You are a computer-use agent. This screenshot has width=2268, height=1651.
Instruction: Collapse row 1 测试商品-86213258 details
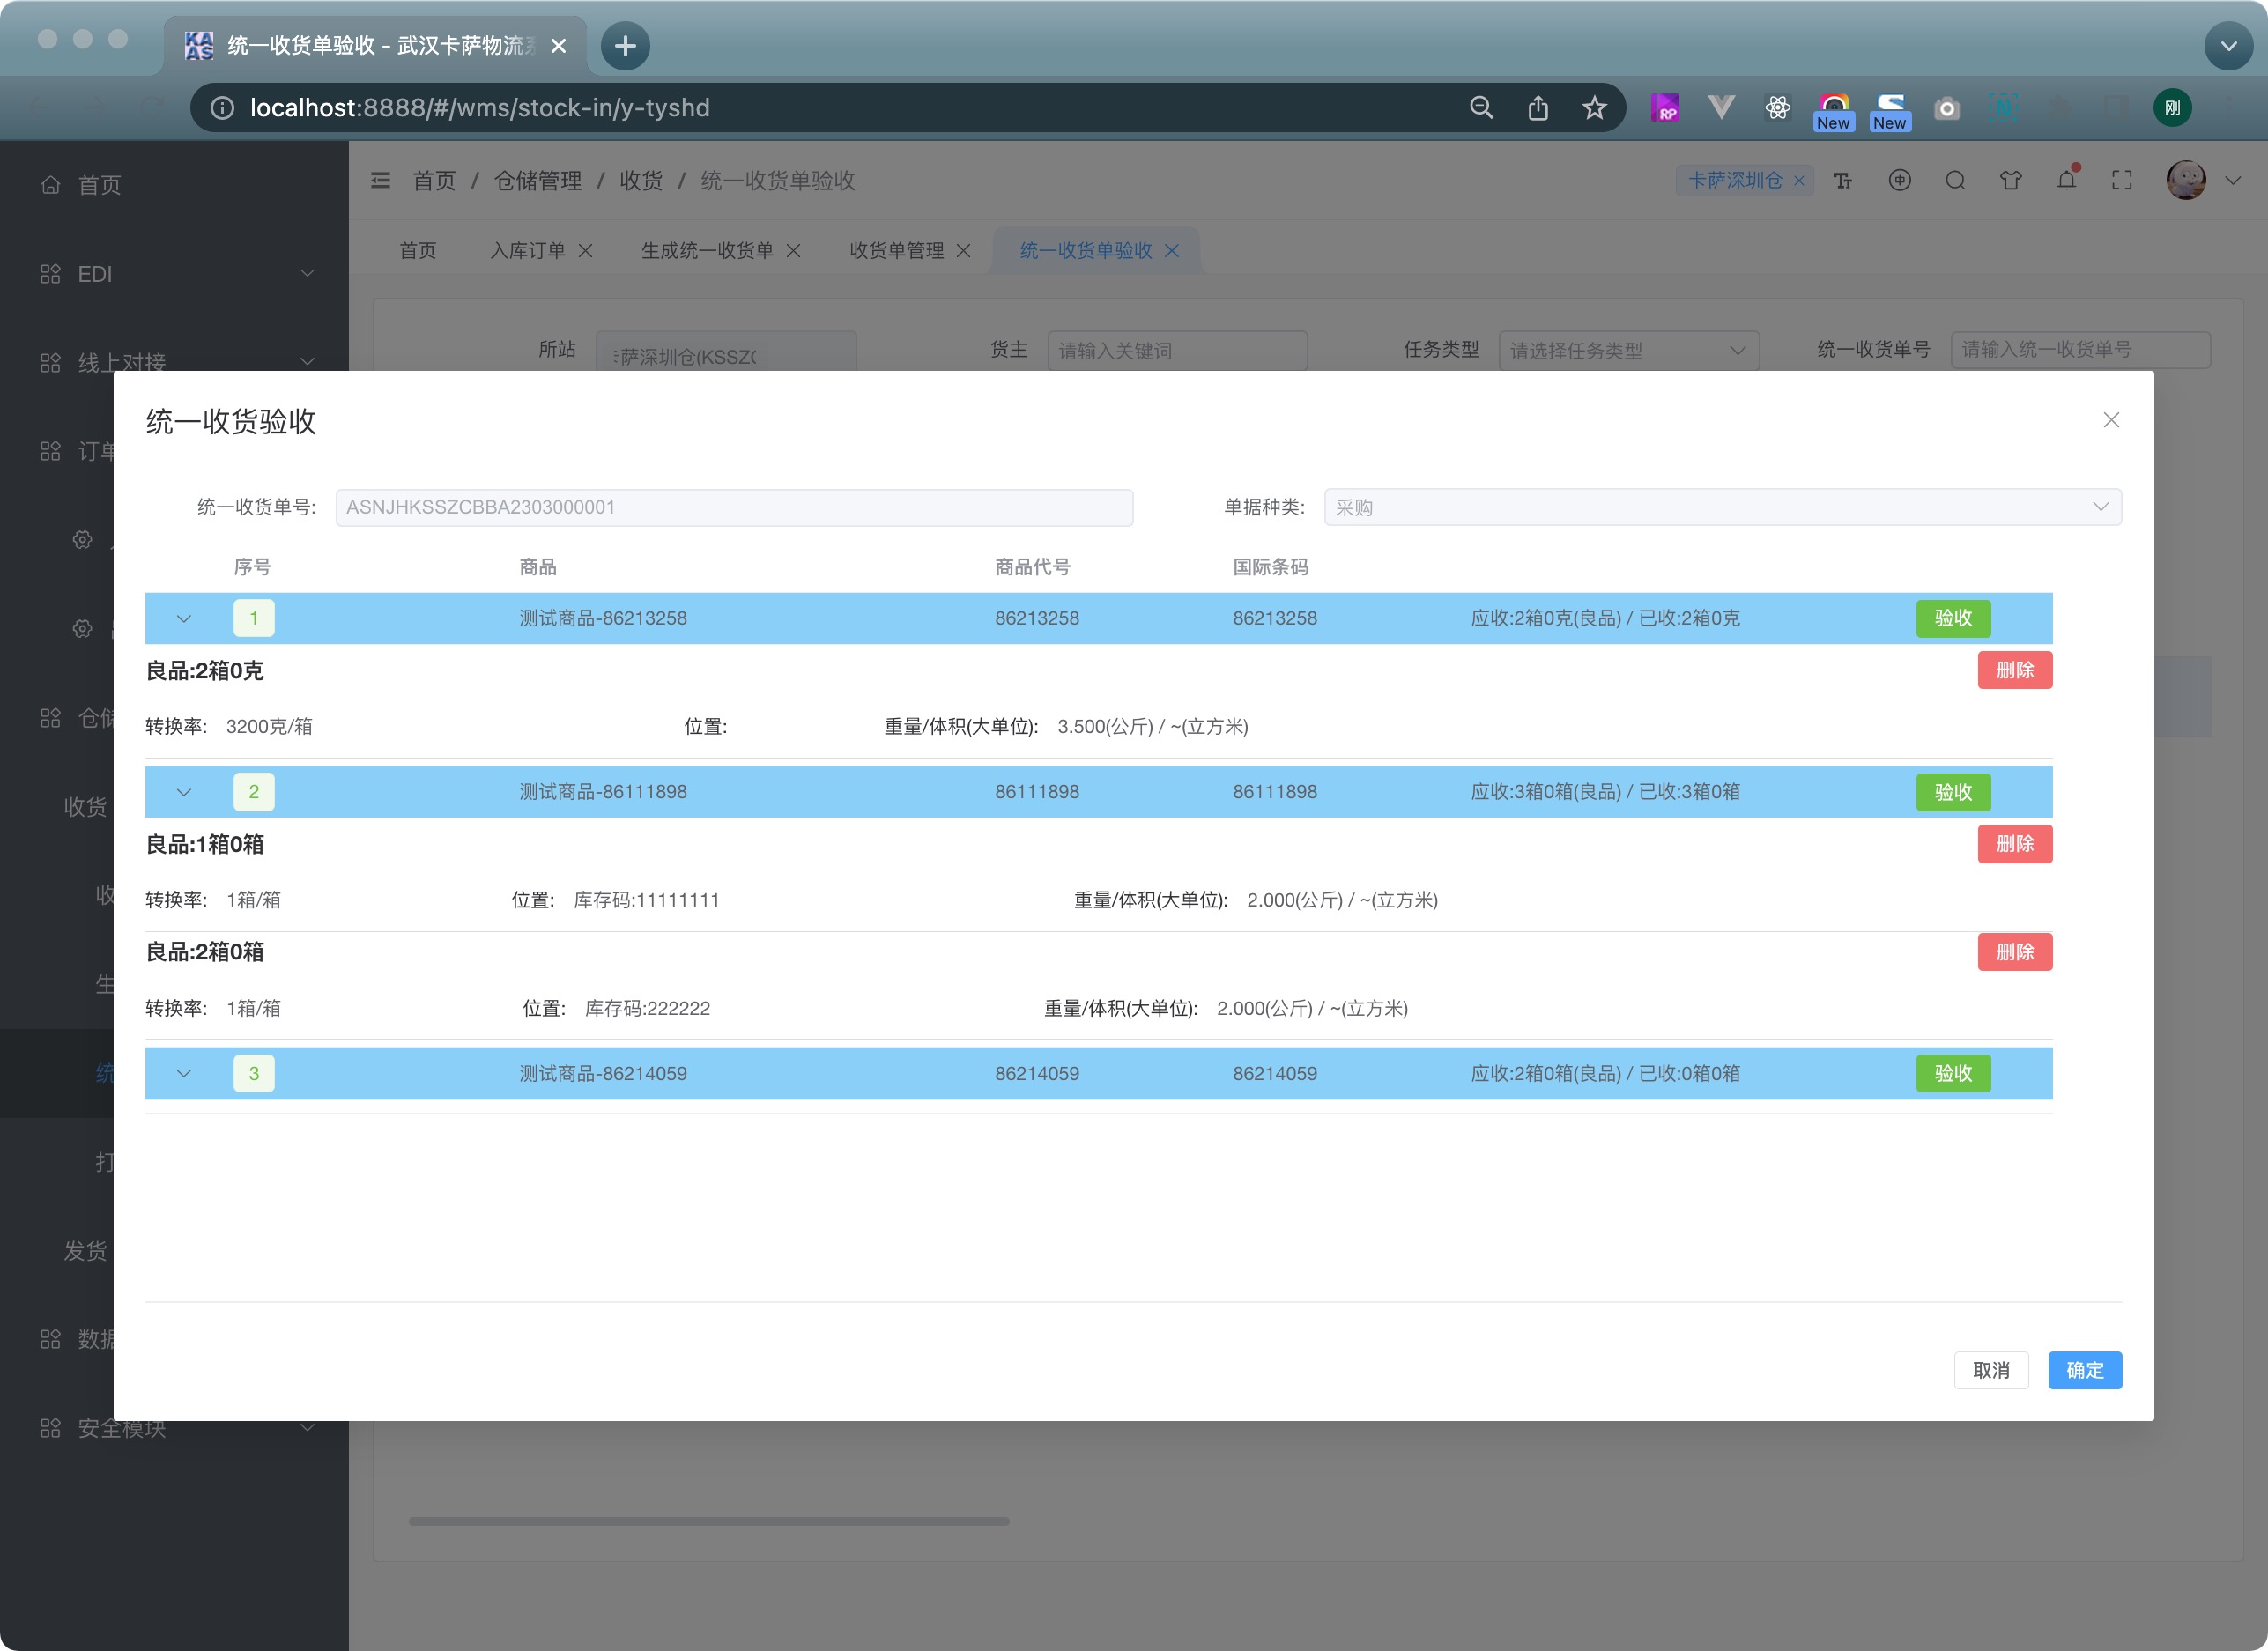(184, 619)
